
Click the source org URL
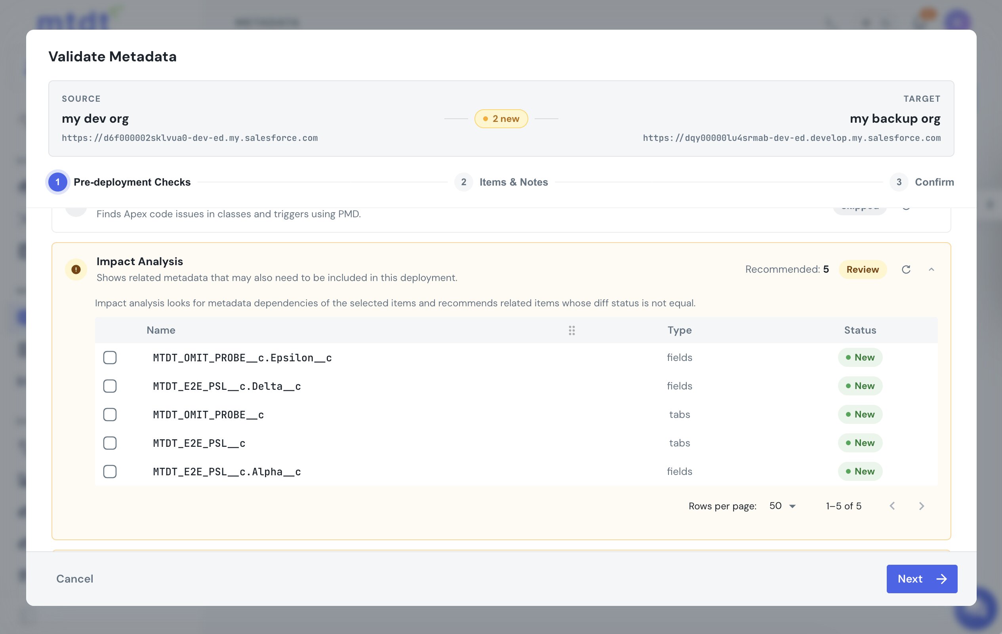click(190, 138)
